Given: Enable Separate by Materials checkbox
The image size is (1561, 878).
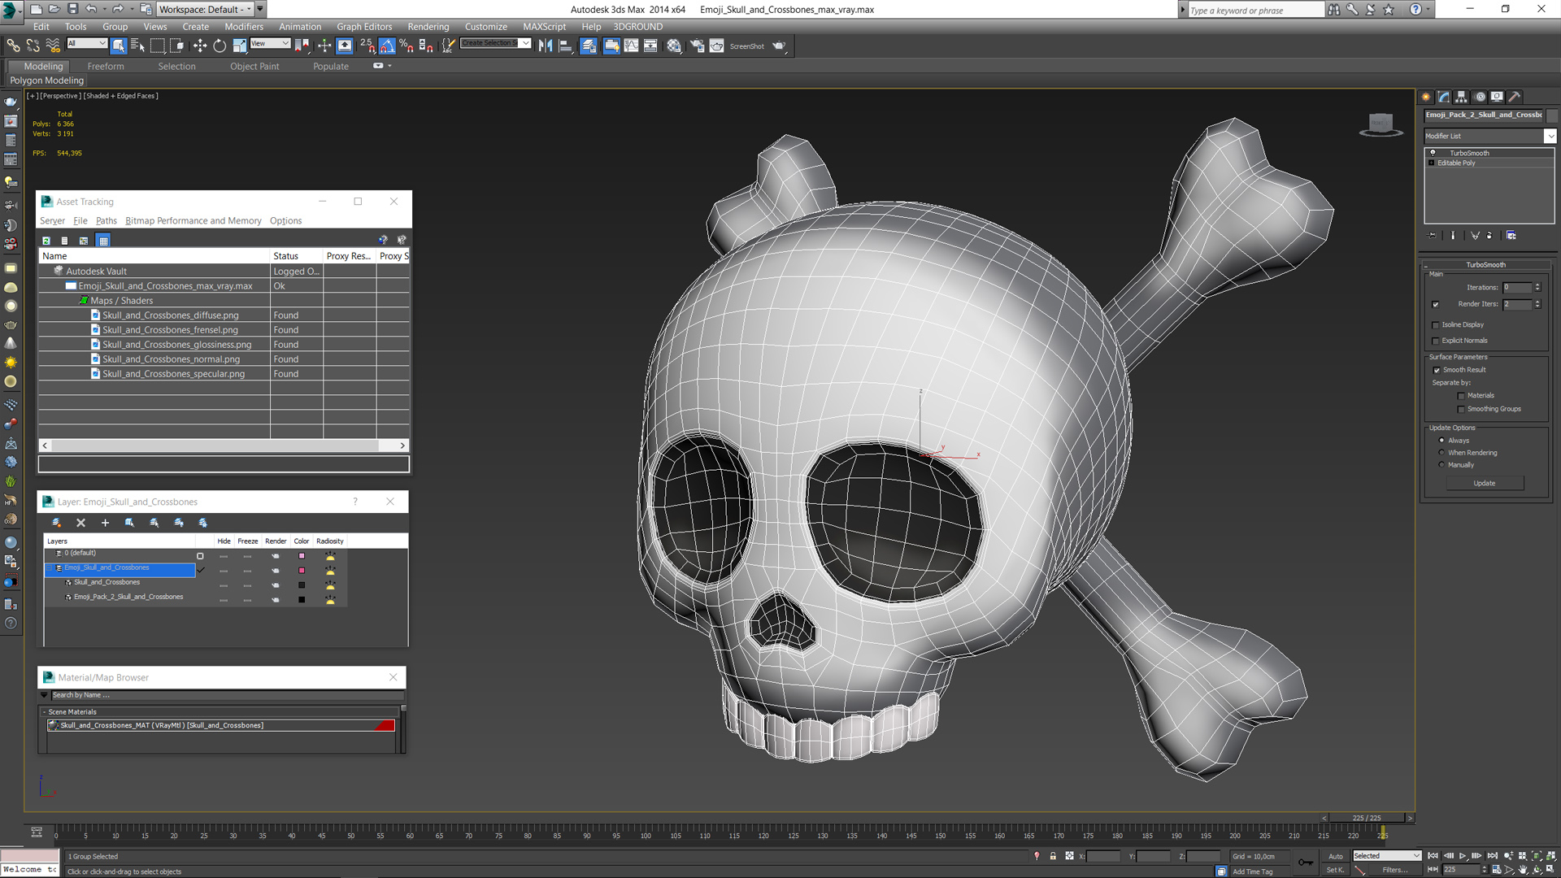Looking at the screenshot, I should coord(1460,396).
